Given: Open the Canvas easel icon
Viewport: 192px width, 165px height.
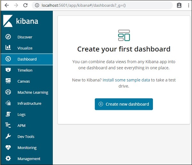Looking at the screenshot, I should point(8,81).
